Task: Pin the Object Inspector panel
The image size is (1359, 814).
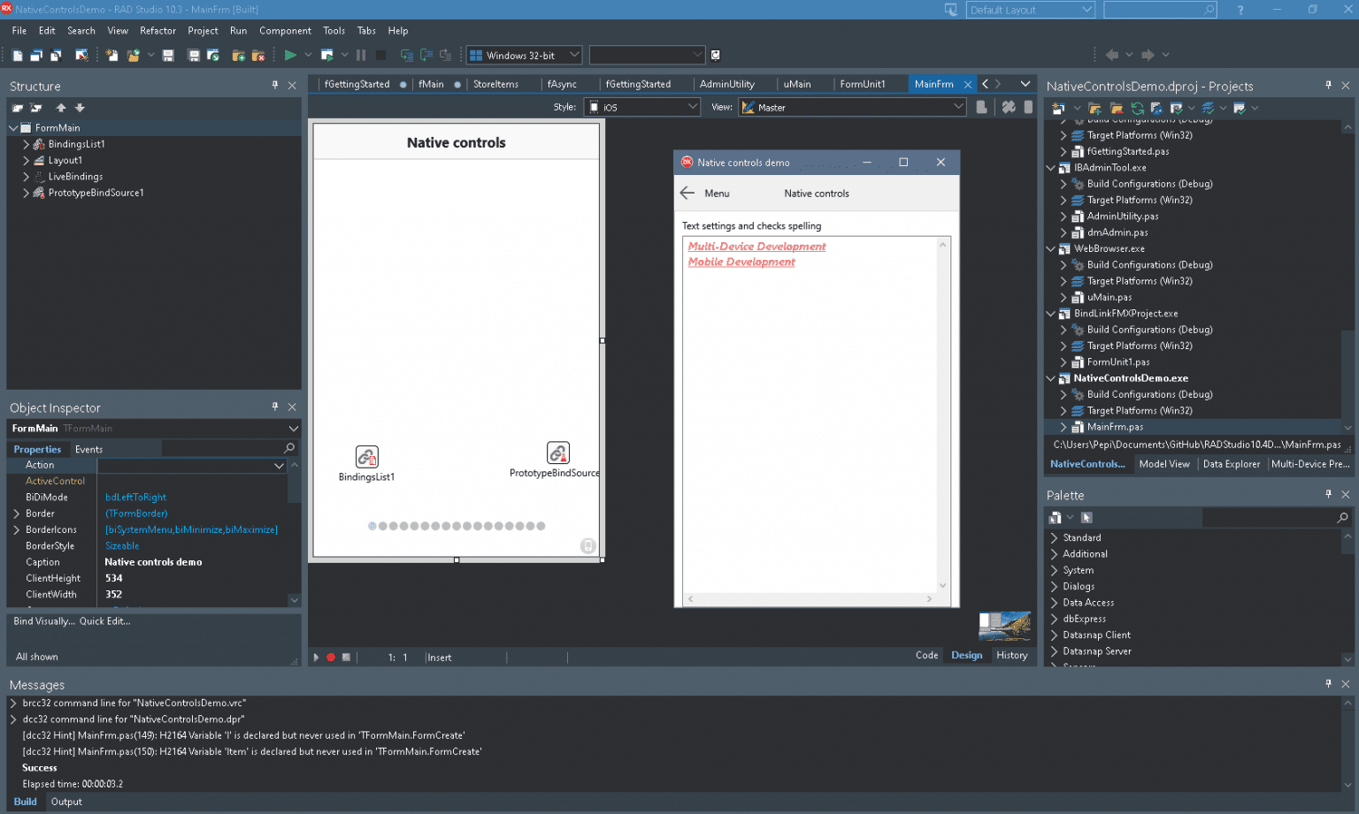Action: coord(275,407)
